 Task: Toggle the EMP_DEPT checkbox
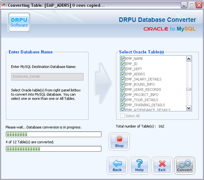[x=123, y=69]
